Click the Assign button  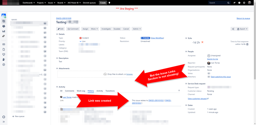[x=85, y=29]
